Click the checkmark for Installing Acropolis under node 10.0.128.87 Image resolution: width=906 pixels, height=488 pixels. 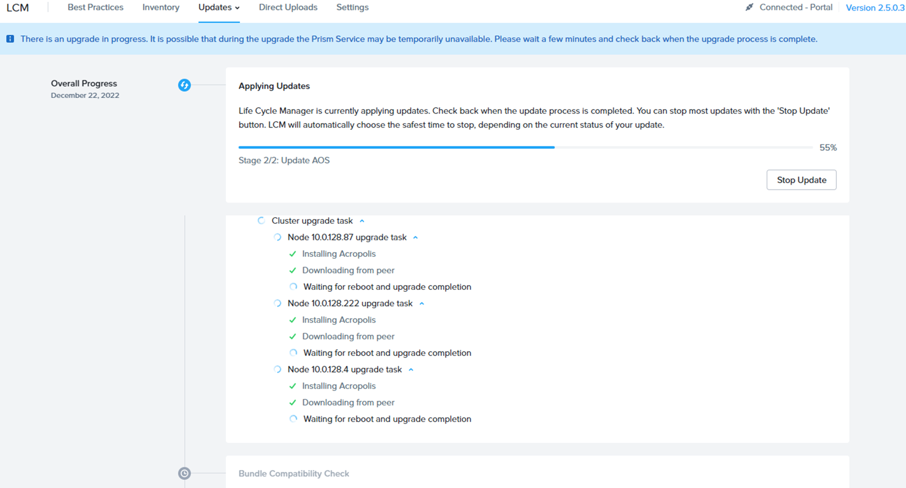[x=293, y=254]
